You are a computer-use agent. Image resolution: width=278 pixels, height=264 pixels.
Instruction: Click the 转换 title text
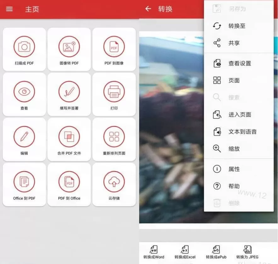tap(165, 9)
